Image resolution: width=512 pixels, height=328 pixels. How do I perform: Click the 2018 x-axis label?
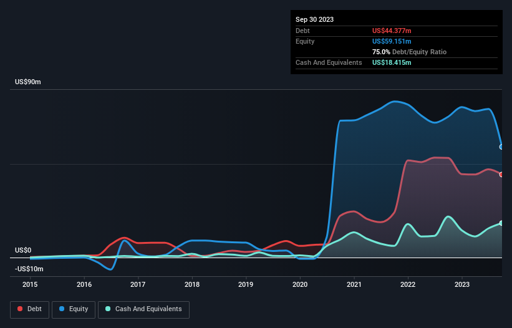coord(192,284)
